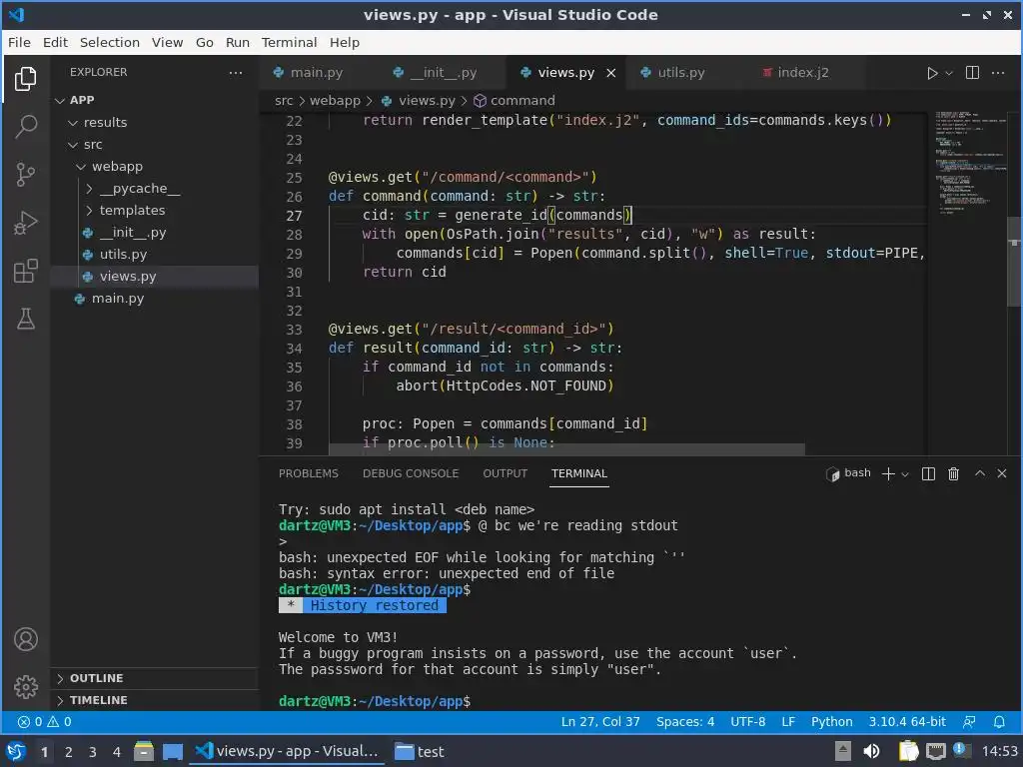The height and width of the screenshot is (767, 1023).
Task: Click errors and warnings status indicator
Action: pos(44,721)
